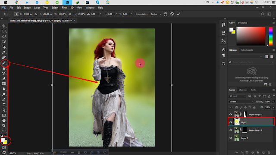Image resolution: width=276 pixels, height=155 pixels.
Task: Click the new adjustment layer icon
Action: point(253,152)
